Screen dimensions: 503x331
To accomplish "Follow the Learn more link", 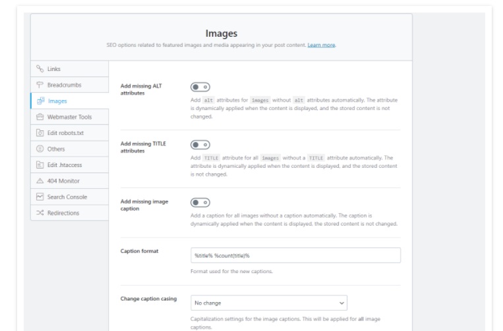I will coord(321,45).
